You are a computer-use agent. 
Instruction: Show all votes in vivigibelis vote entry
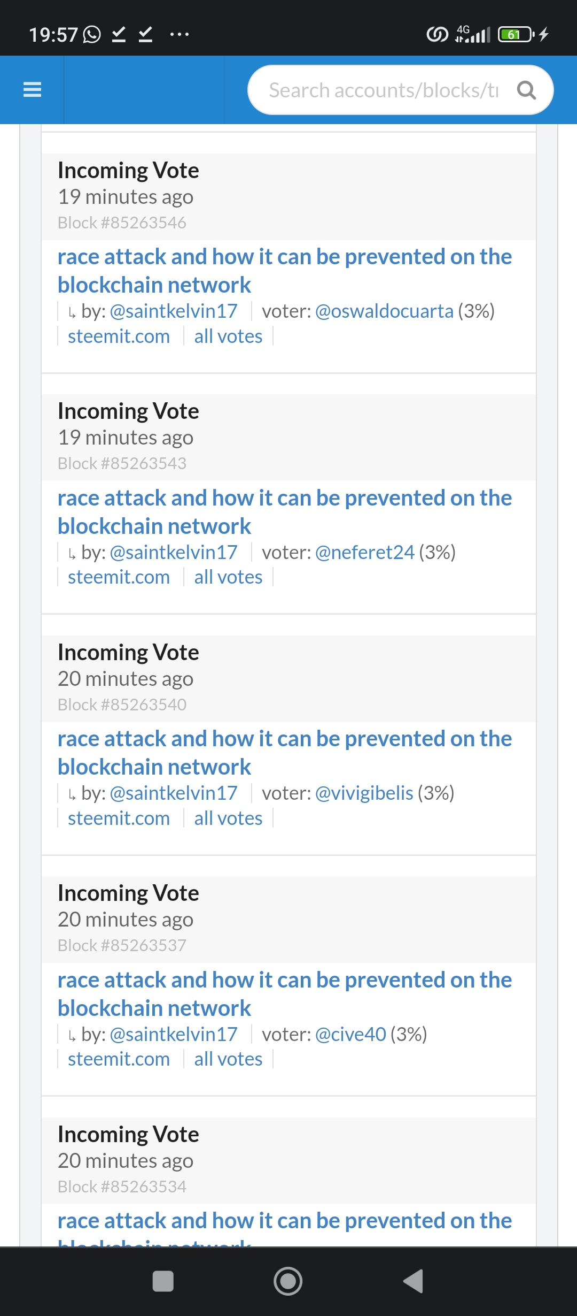tap(228, 818)
